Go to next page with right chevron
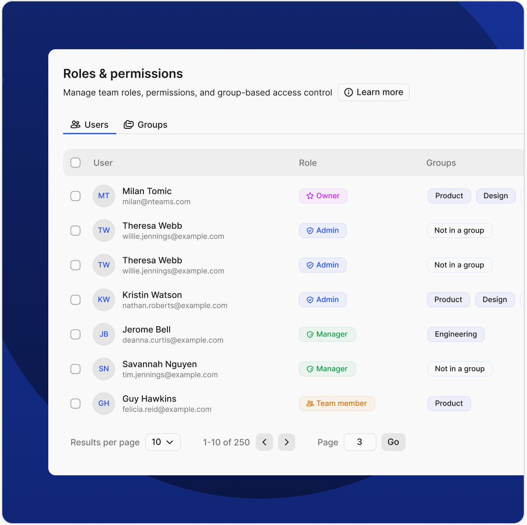Viewport: 527px width, 525px height. coord(286,442)
